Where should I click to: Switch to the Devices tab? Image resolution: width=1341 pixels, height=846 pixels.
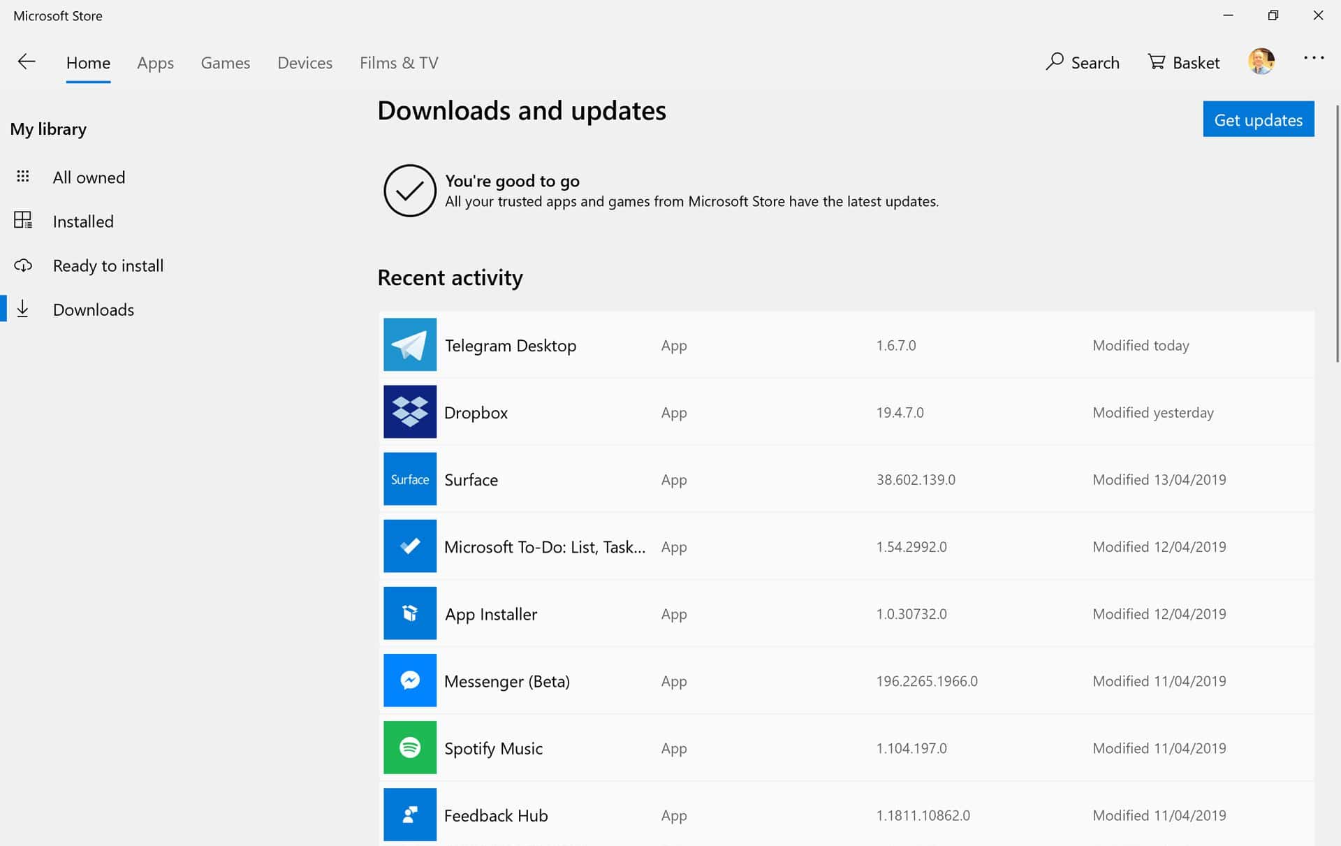point(305,63)
